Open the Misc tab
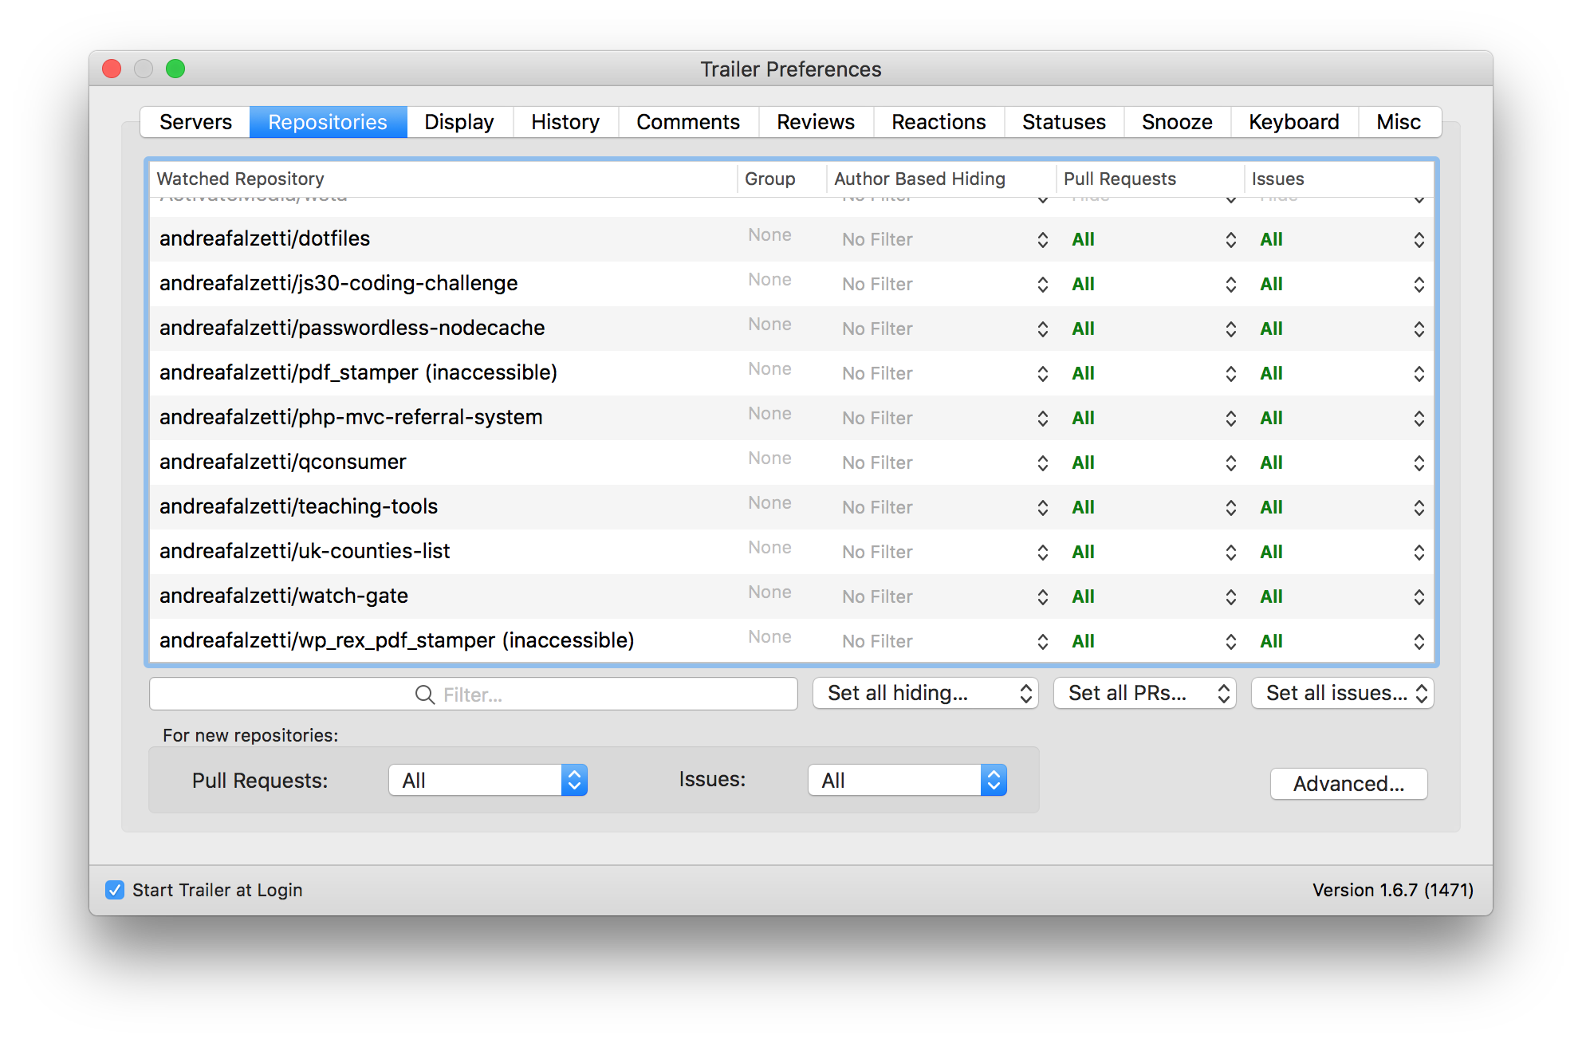 1399,122
